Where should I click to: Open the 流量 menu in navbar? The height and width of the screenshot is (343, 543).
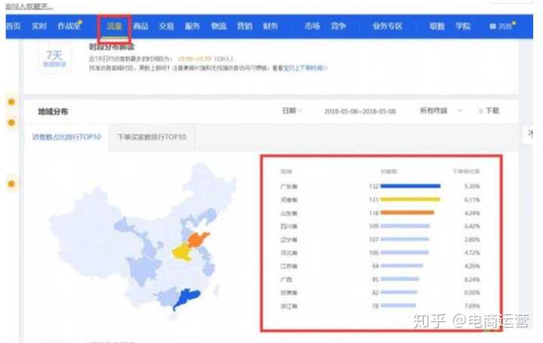coord(114,26)
